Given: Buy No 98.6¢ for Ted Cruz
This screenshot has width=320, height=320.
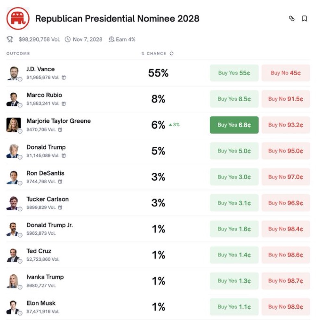Looking at the screenshot, I should pos(286,255).
